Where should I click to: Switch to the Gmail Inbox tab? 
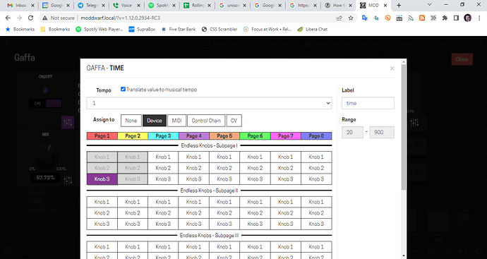tap(20, 5)
